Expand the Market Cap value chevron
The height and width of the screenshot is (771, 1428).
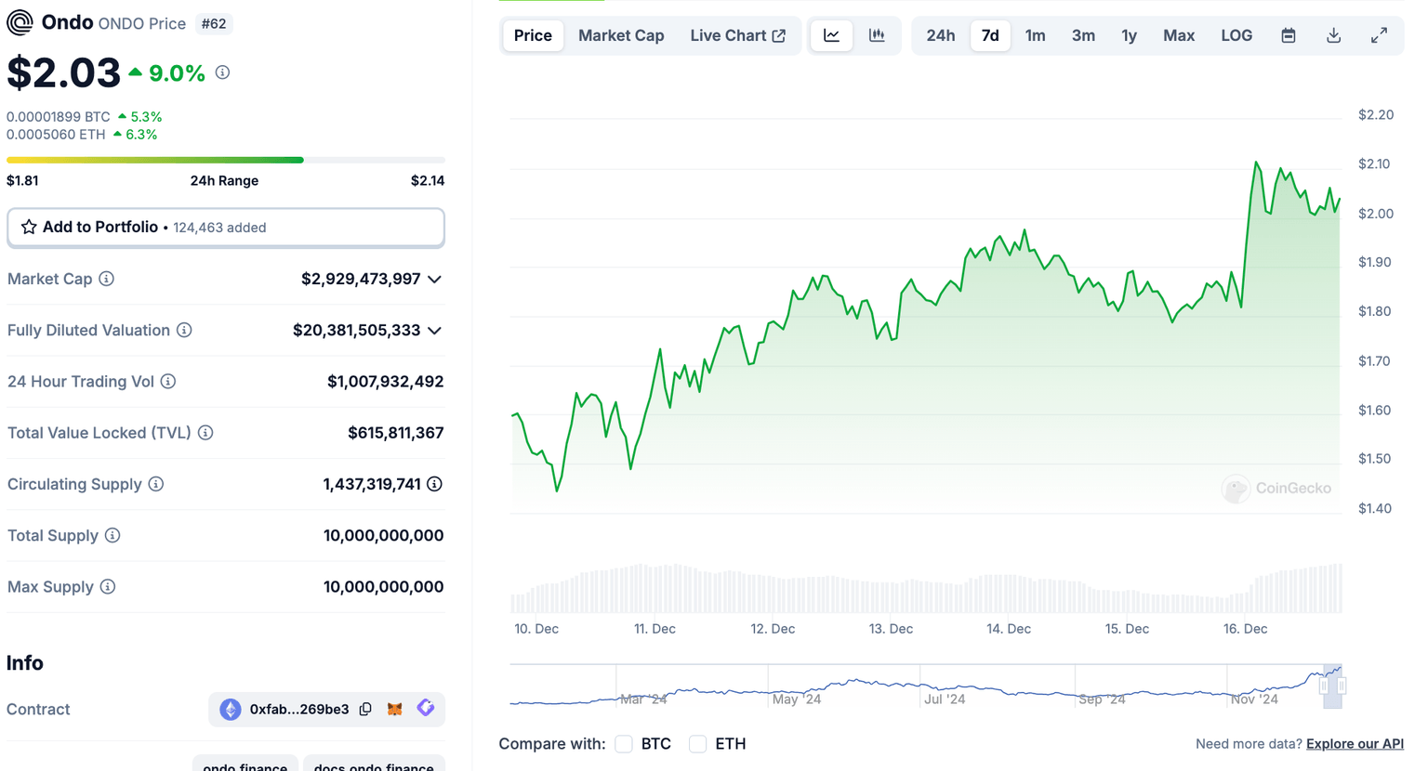point(434,280)
